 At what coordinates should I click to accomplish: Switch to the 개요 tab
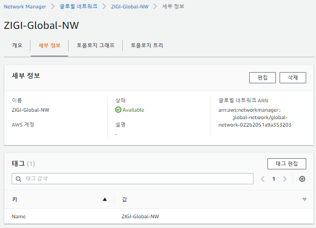17,46
